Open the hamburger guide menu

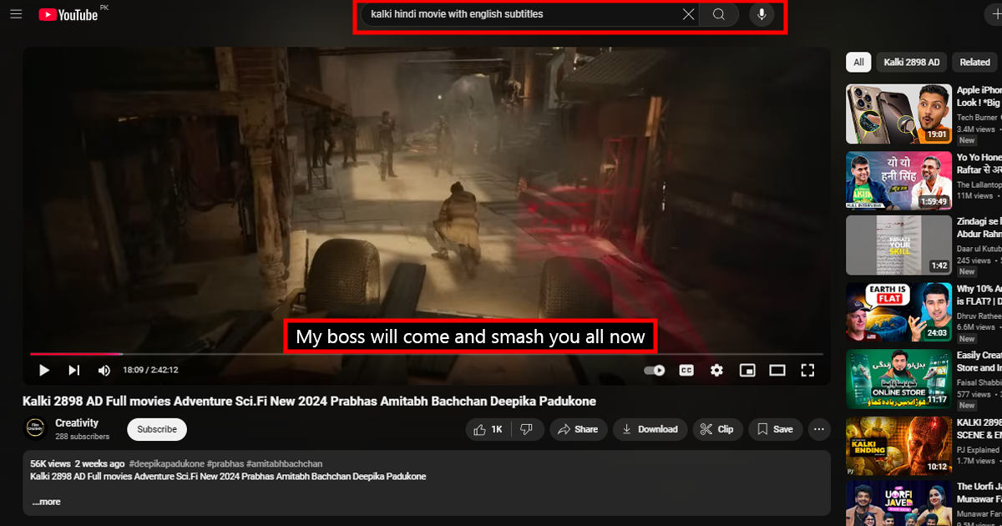click(x=16, y=14)
